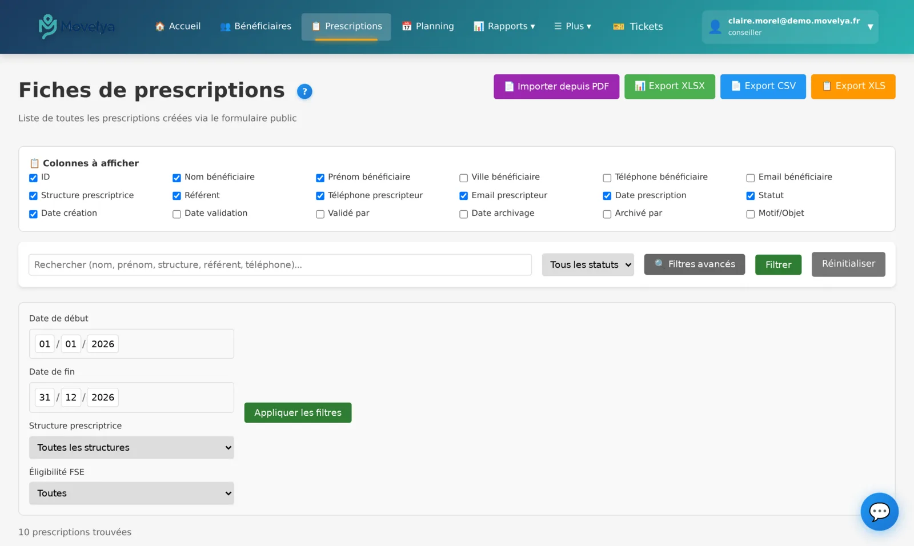The width and height of the screenshot is (914, 546).
Task: Click Appliquer les filtres
Action: click(x=298, y=412)
